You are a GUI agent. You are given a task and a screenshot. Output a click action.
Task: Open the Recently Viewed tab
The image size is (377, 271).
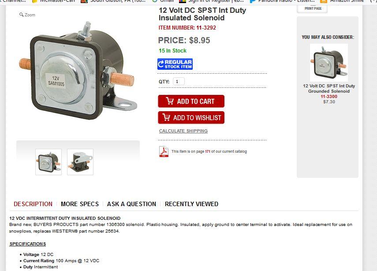coord(192,204)
